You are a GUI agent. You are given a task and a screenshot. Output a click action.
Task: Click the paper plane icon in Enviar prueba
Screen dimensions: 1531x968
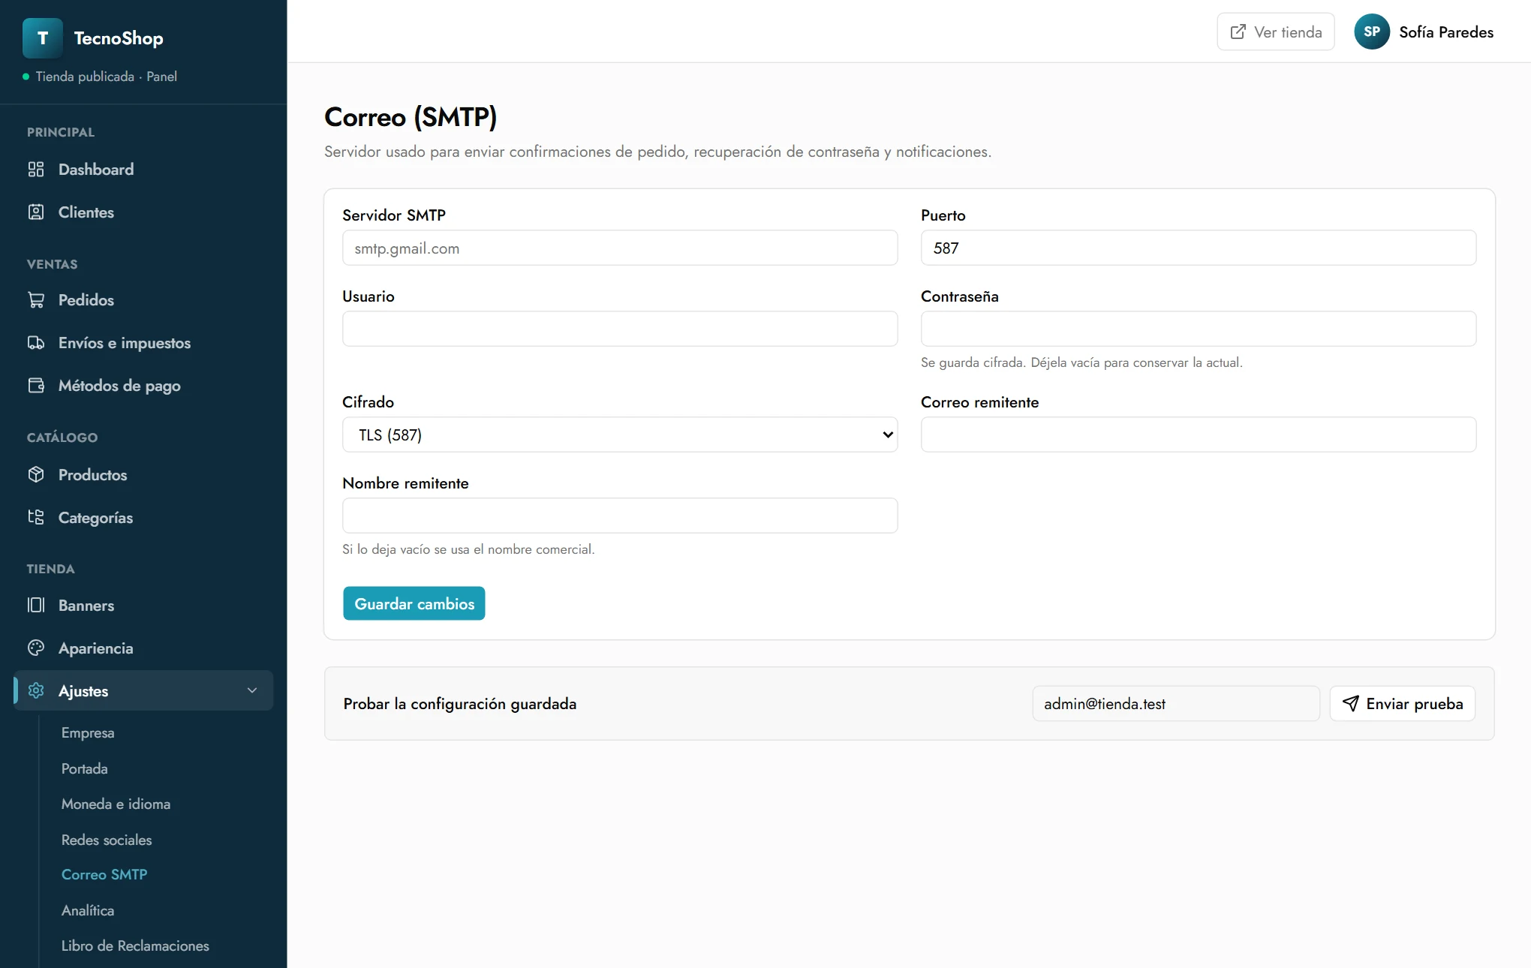[1351, 704]
